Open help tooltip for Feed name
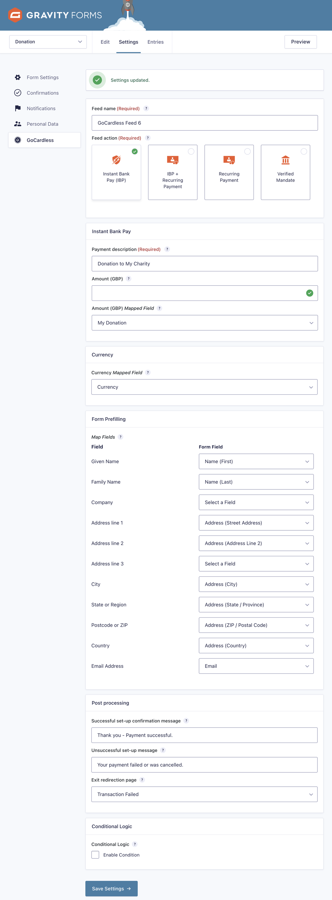The width and height of the screenshot is (332, 900). tap(146, 109)
